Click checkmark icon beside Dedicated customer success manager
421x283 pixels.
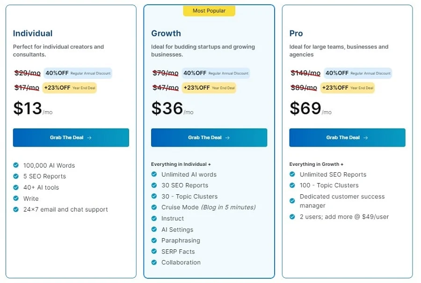[x=292, y=201]
